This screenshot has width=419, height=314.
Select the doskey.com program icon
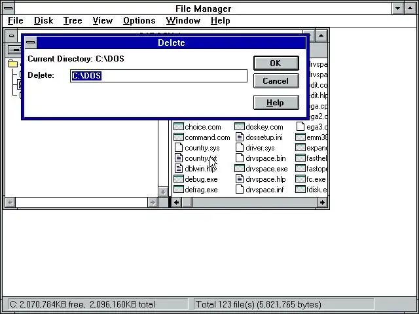[x=240, y=126]
